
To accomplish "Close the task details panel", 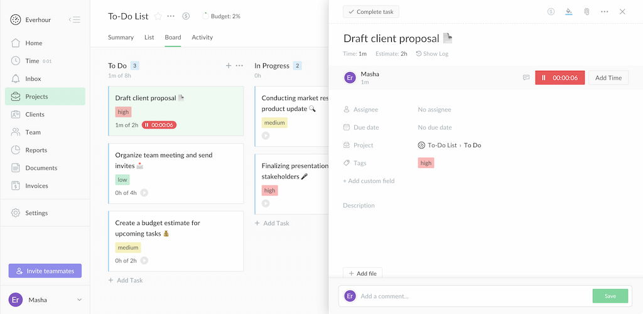I will pyautogui.click(x=622, y=11).
